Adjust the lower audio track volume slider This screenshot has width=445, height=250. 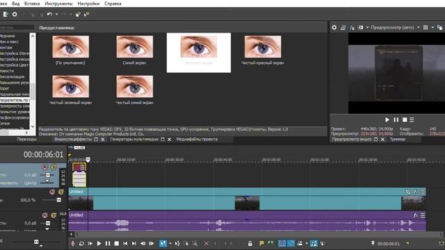pos(48,223)
